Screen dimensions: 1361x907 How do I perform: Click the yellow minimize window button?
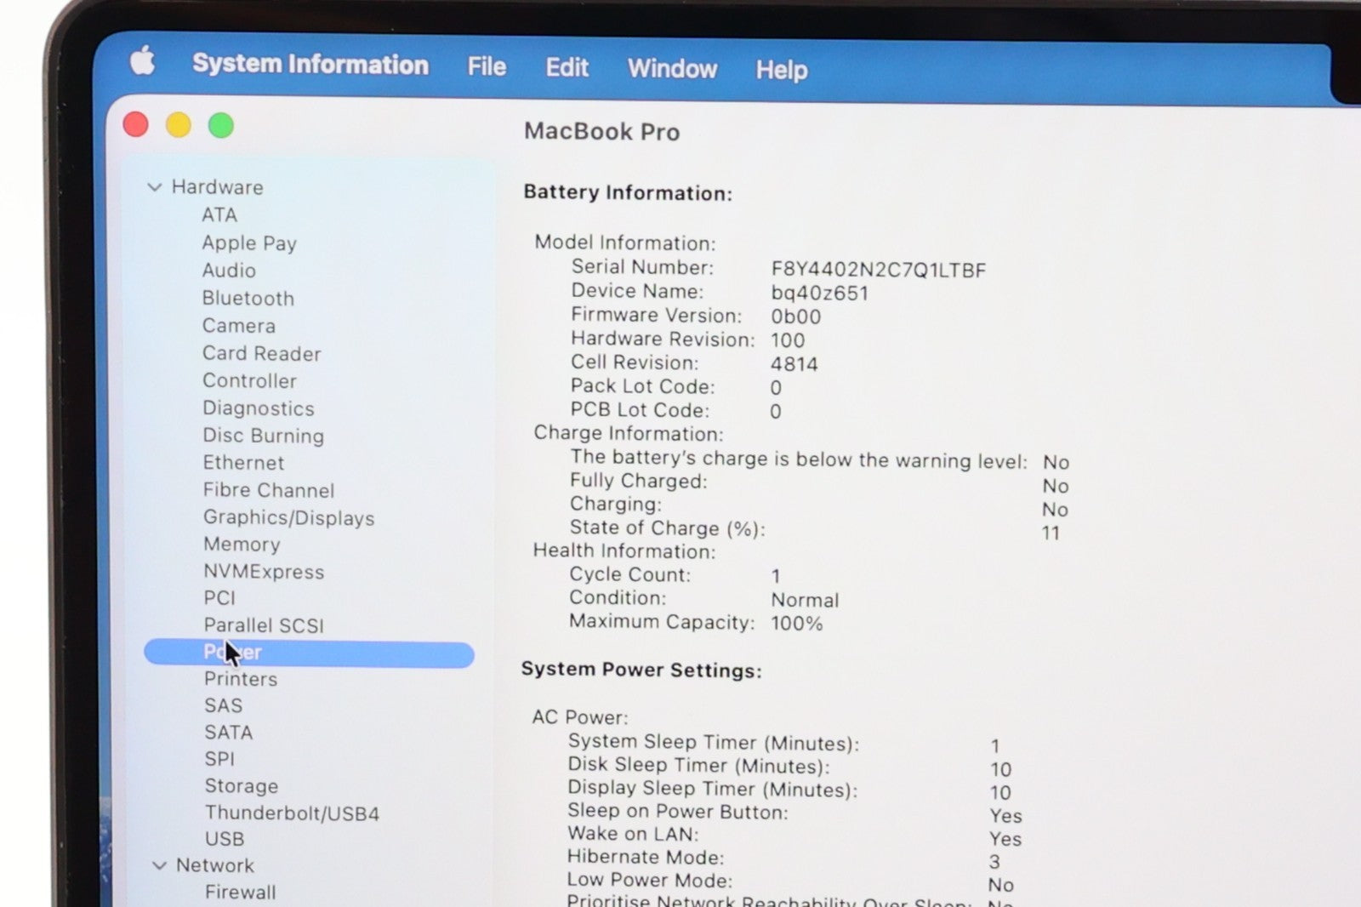click(179, 125)
